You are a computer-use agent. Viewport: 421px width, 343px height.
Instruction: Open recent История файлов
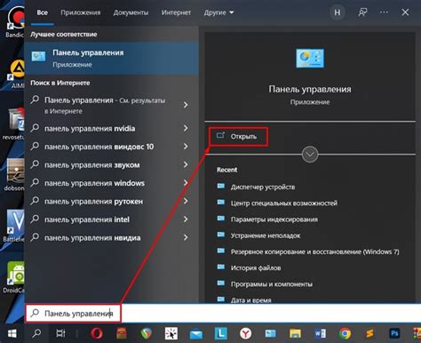click(256, 268)
